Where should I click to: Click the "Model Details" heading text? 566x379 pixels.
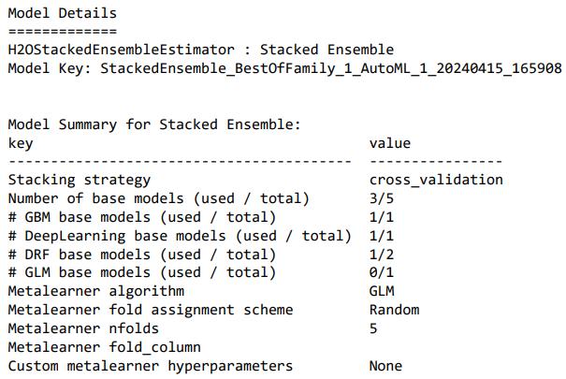(63, 13)
